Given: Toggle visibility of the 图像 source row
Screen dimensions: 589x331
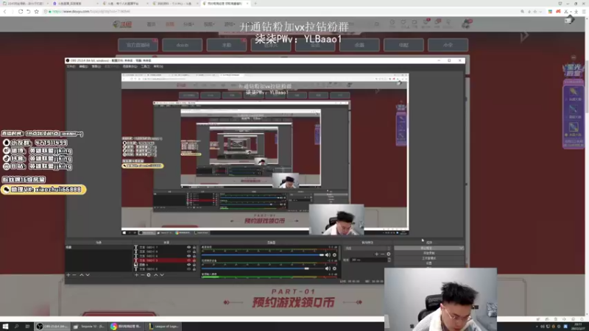Looking at the screenshot, I should (189, 265).
